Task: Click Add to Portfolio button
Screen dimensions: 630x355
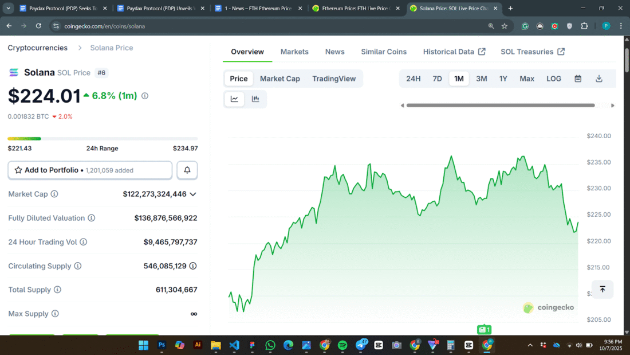Action: 90,170
